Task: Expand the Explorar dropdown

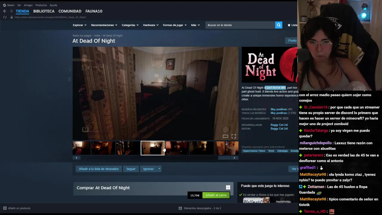Action: point(79,25)
